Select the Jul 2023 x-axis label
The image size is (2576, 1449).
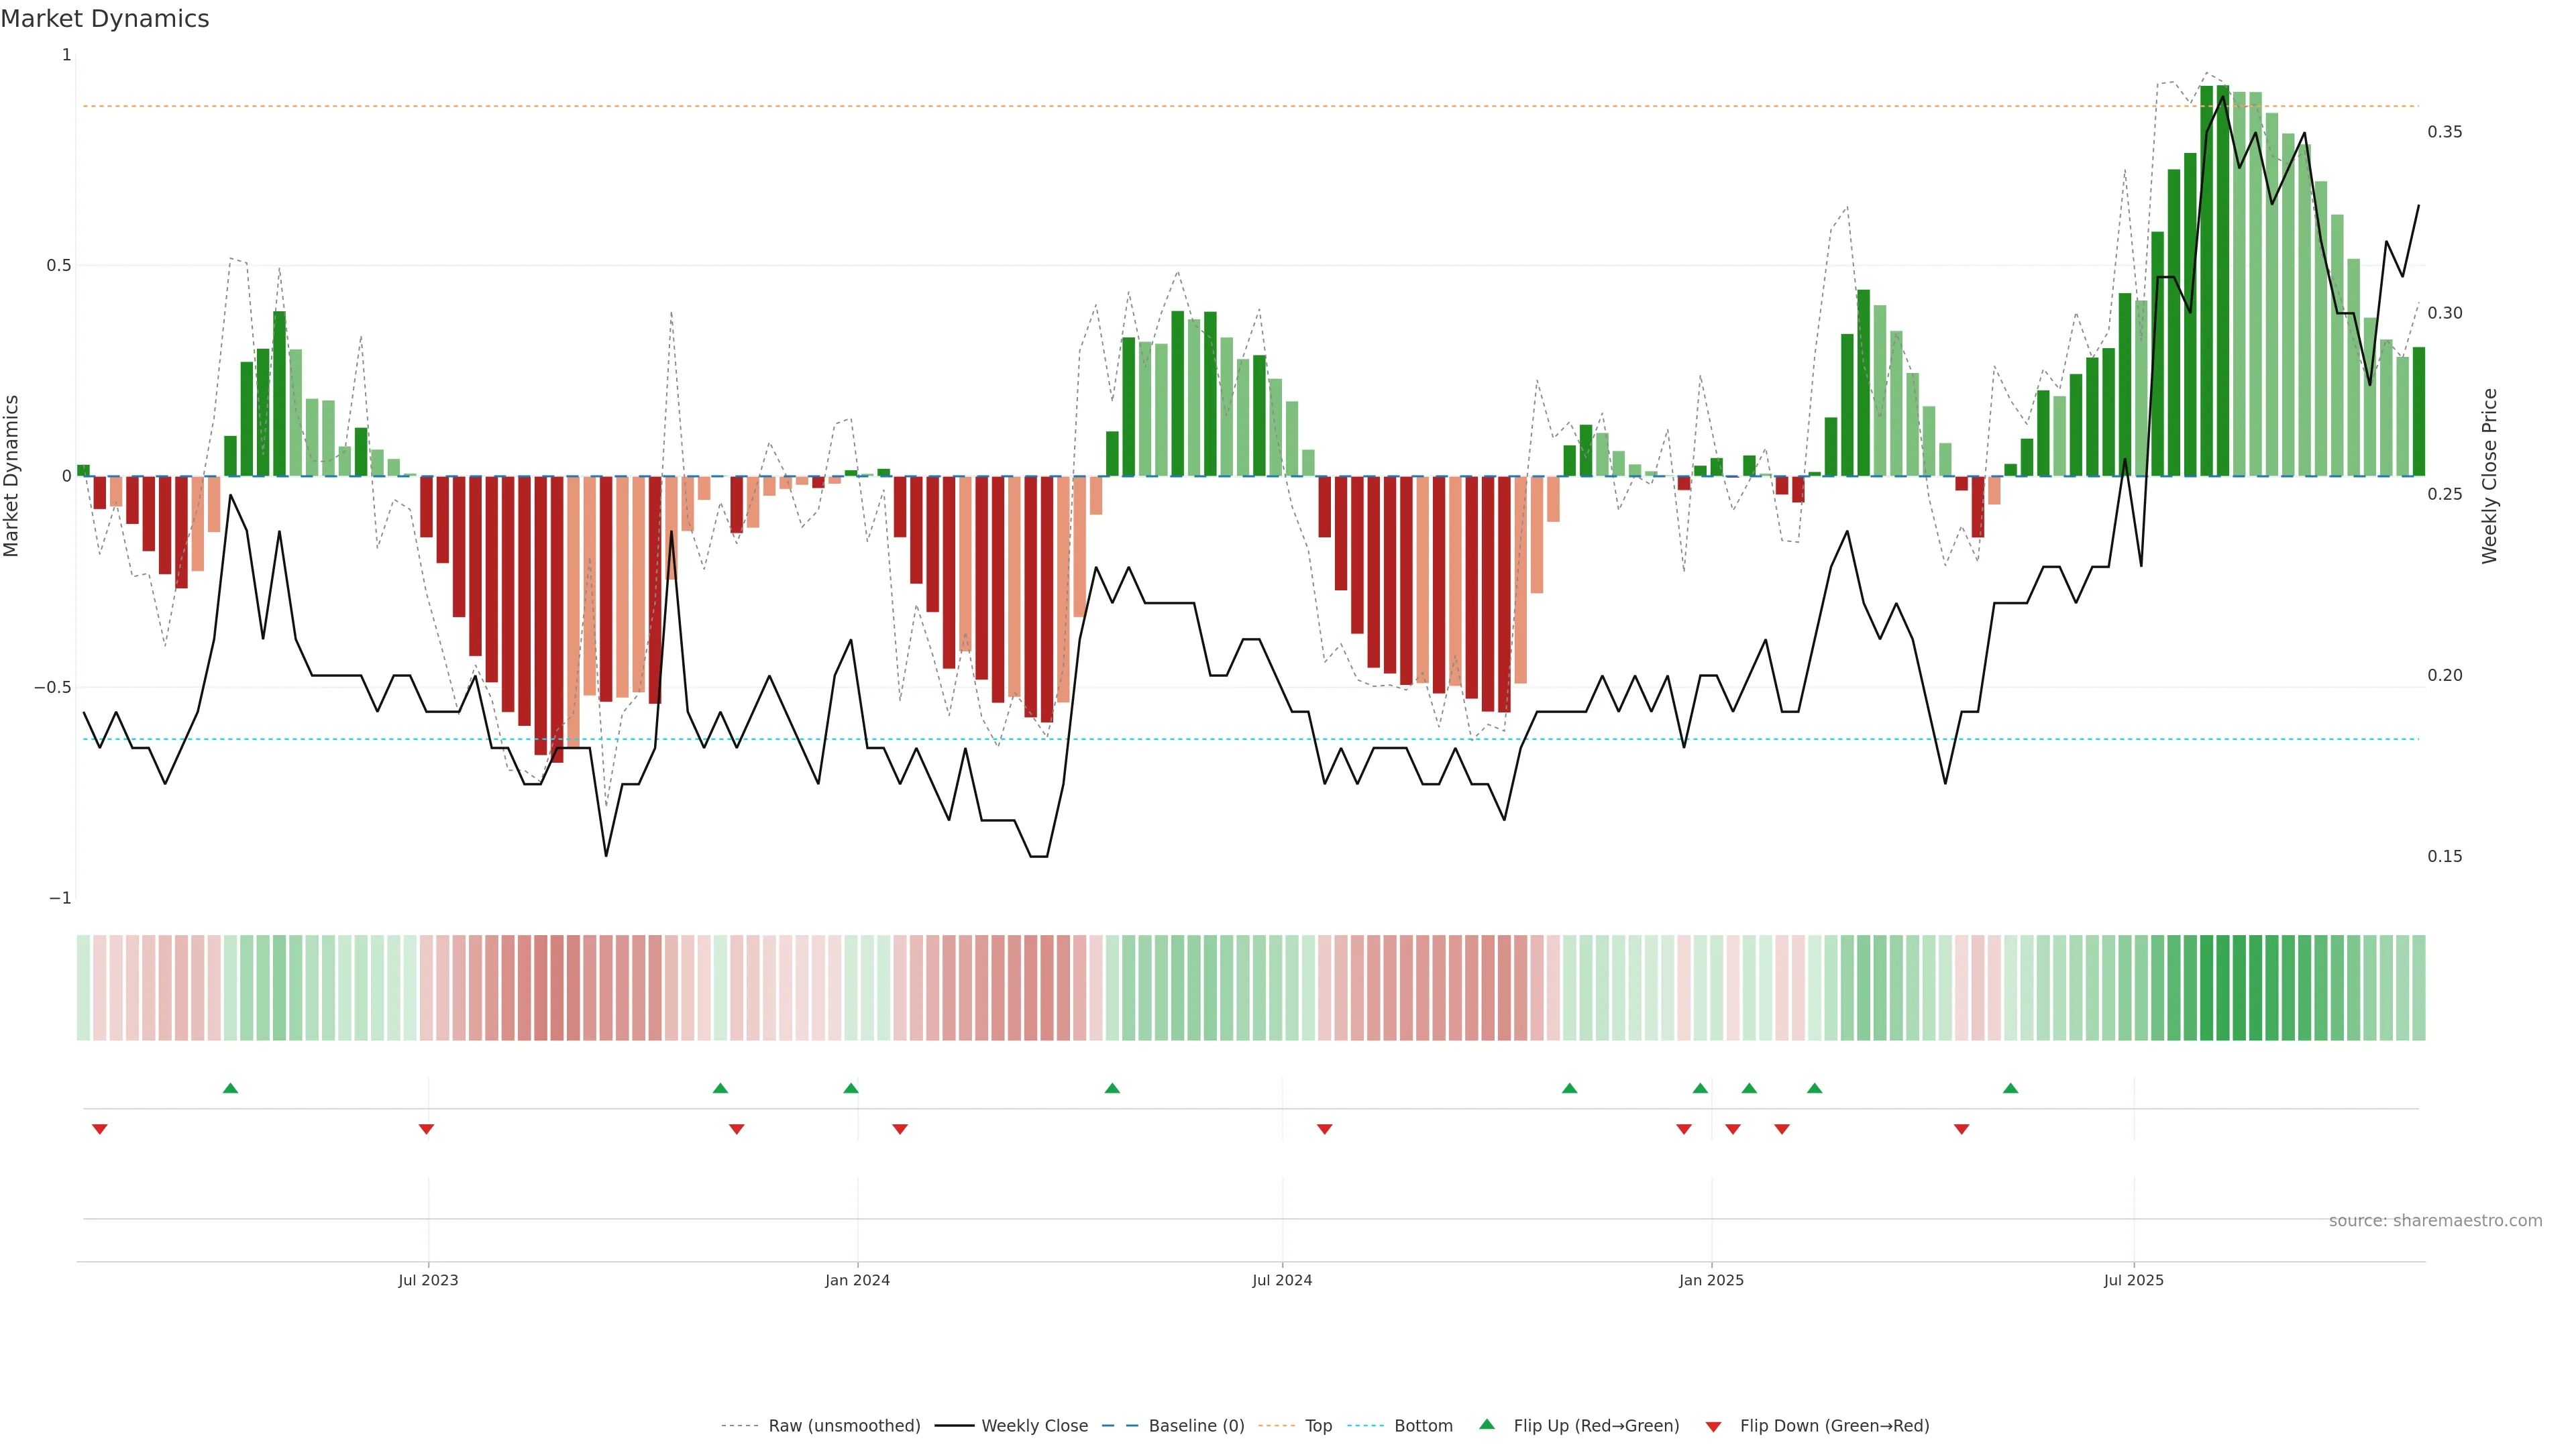click(428, 1280)
